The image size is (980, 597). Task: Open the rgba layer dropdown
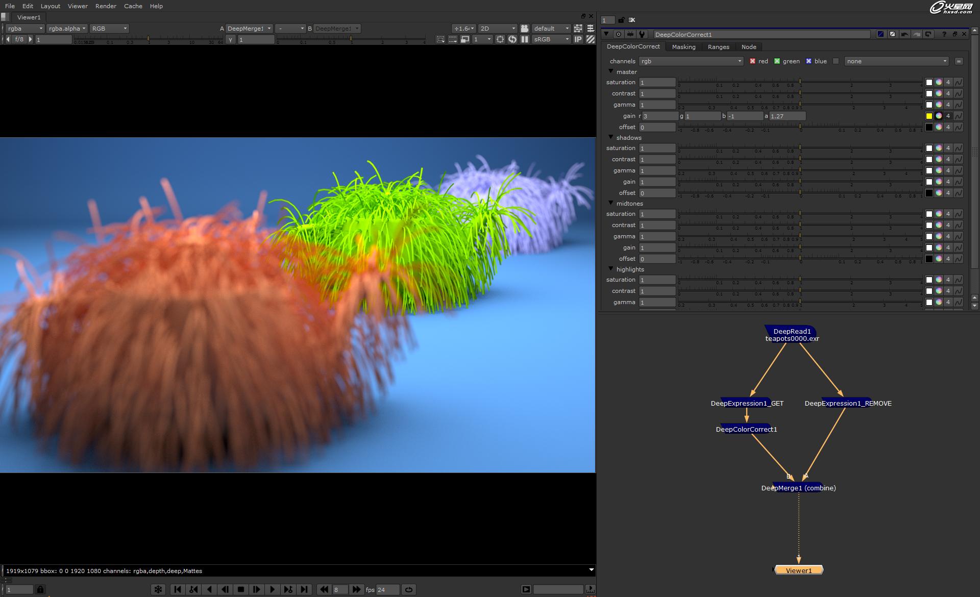(24, 29)
